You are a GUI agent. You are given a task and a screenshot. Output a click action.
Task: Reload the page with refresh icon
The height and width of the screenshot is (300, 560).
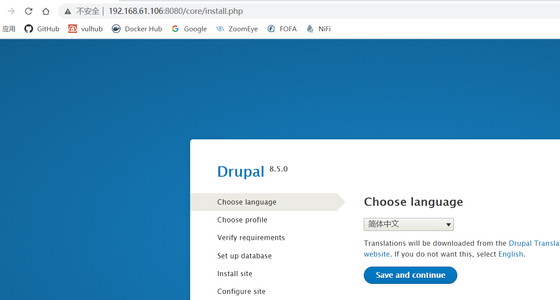click(x=29, y=11)
